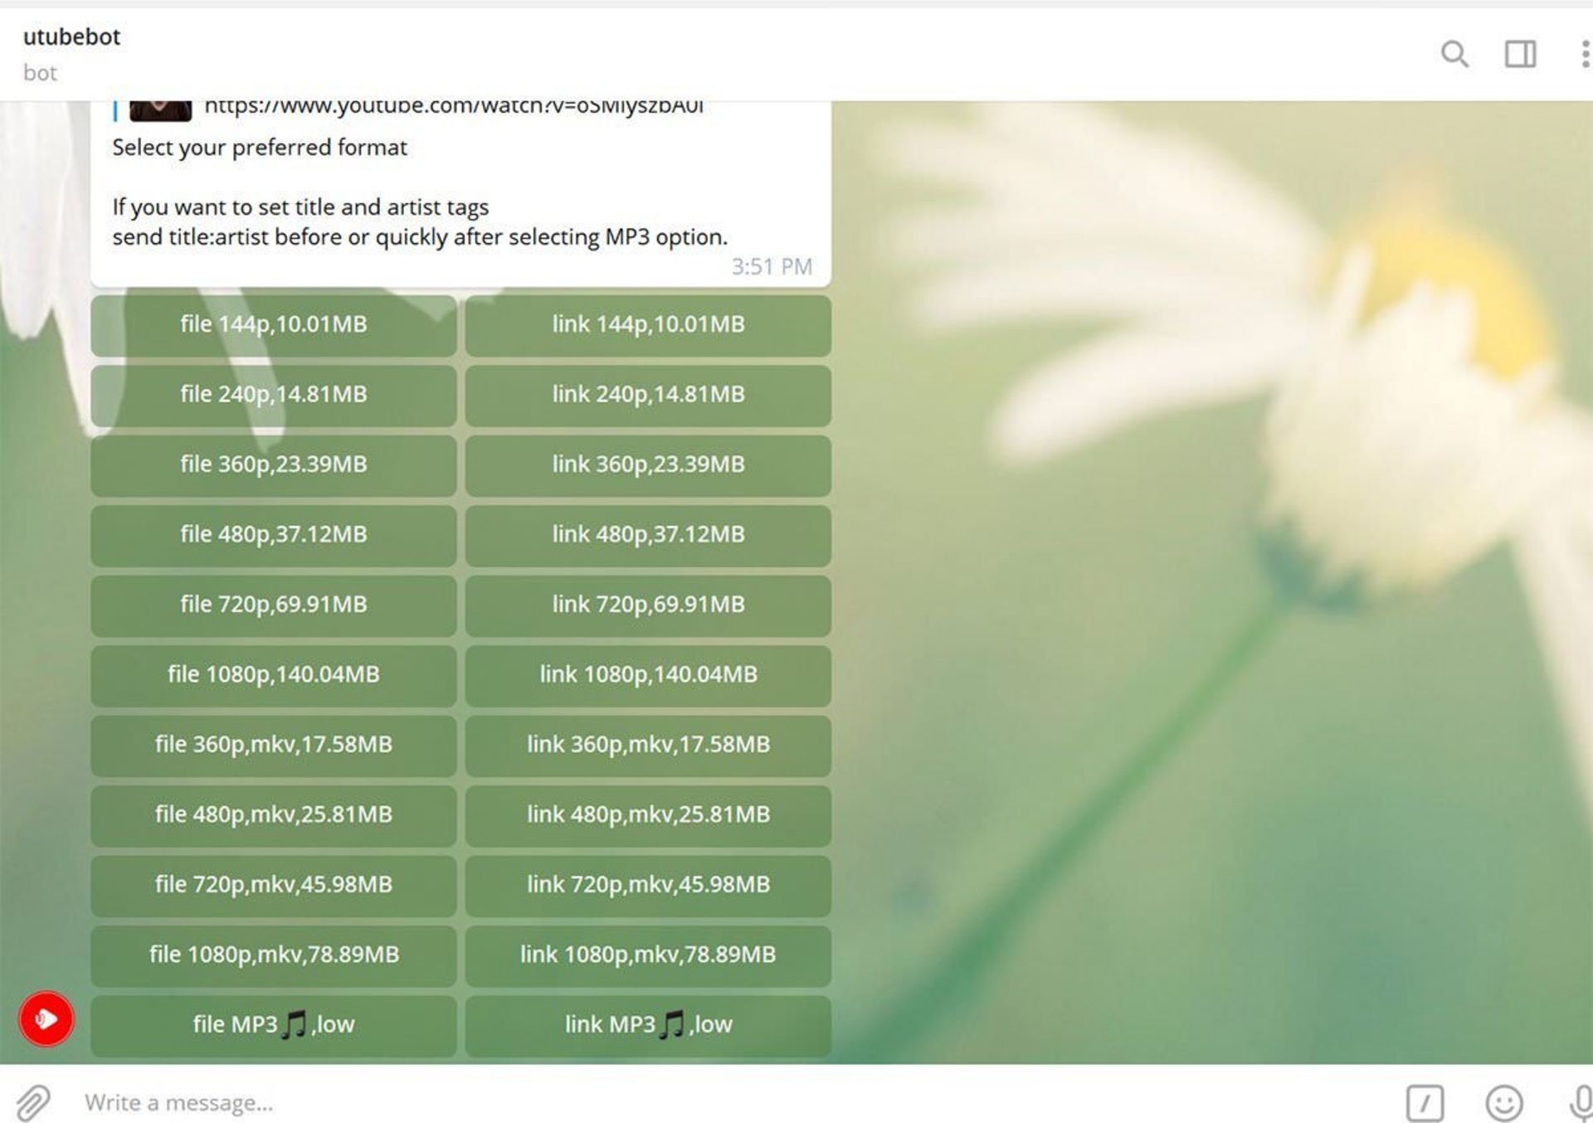Select link 240p,14.81MB option

click(648, 395)
